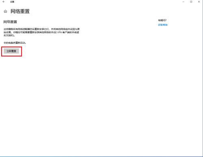Maximize the Settings window
Screen dimensions: 203x157
[x=191, y=2]
